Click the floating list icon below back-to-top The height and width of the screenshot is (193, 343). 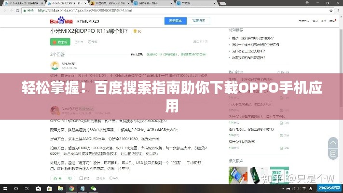click(x=333, y=154)
